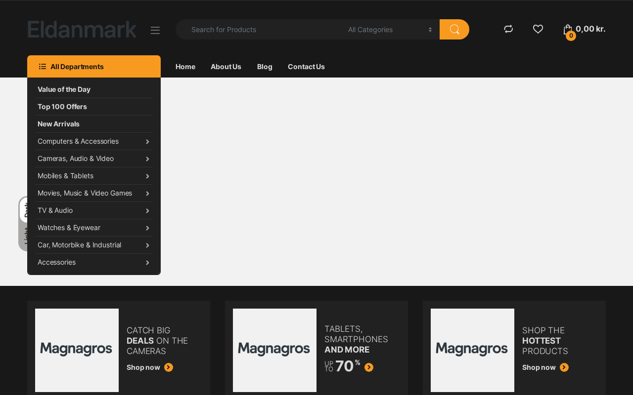Click the Magnagros image in cameras banner
633x395 pixels.
point(77,350)
